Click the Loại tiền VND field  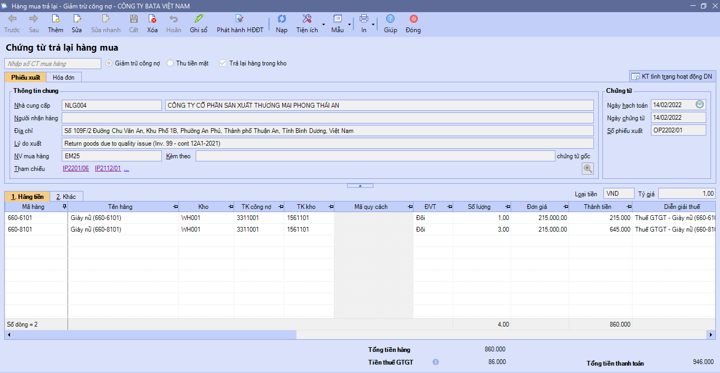pyautogui.click(x=619, y=194)
